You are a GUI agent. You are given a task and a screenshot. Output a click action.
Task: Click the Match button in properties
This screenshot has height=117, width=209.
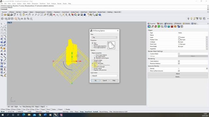(x=178, y=74)
